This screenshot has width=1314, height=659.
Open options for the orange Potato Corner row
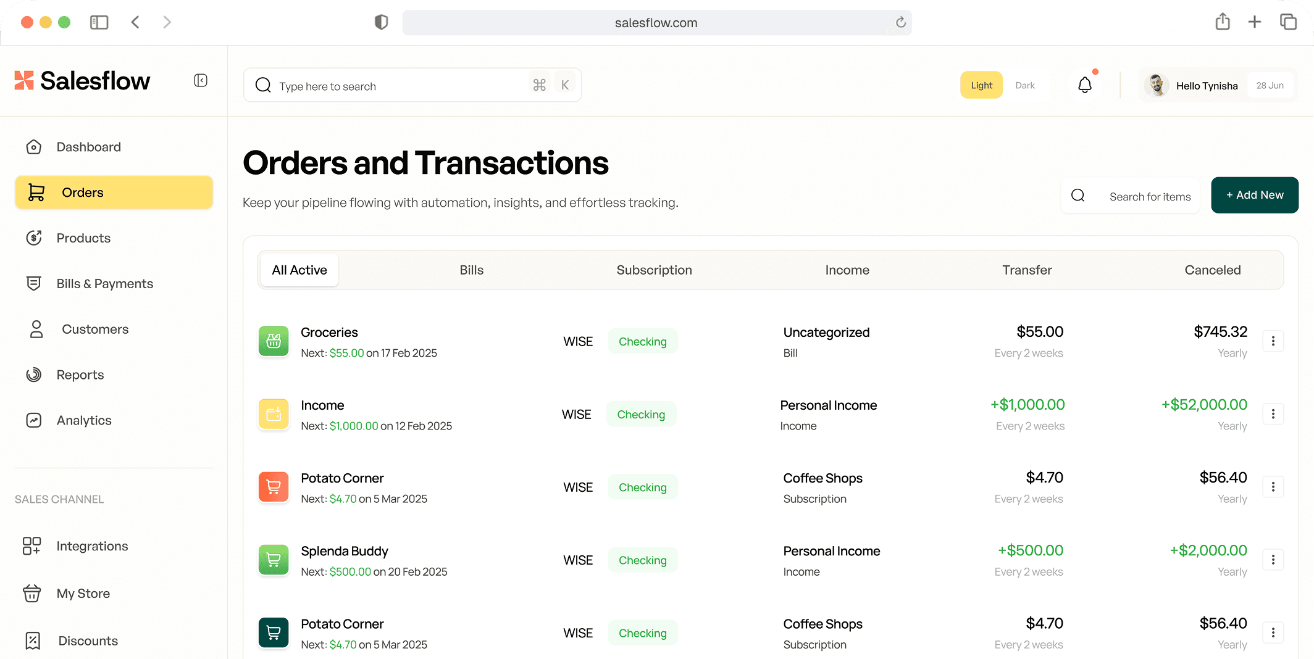[x=1273, y=487]
